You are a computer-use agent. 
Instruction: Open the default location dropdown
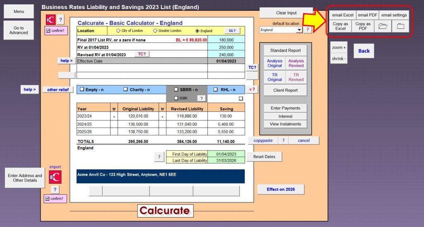pos(299,30)
